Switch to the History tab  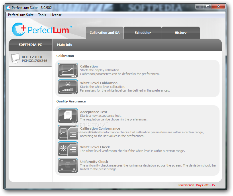click(181, 33)
